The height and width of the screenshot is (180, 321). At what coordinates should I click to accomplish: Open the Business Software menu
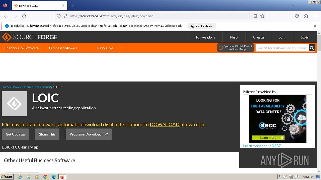click(x=63, y=48)
